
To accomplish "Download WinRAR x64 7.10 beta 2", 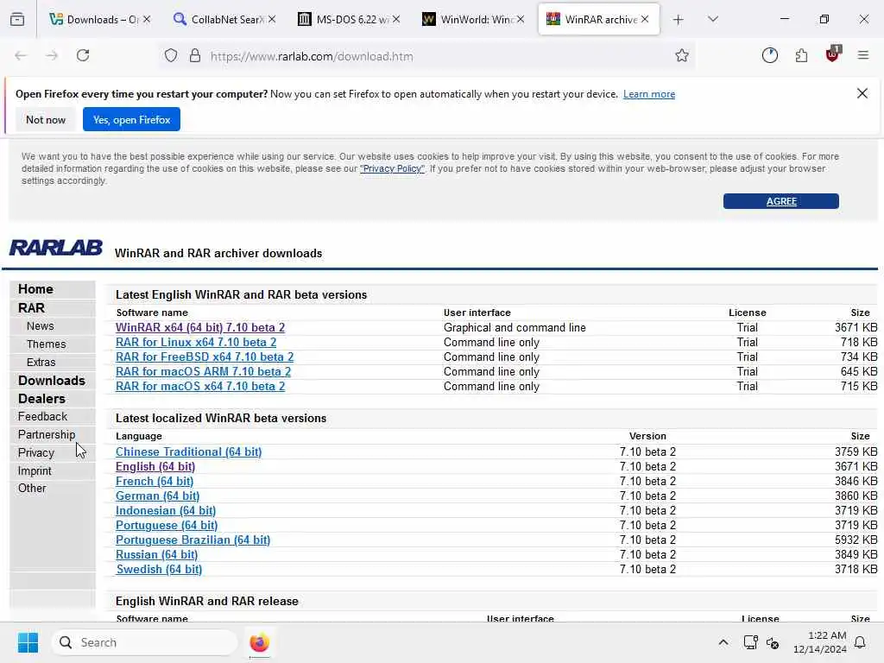I will pos(200,327).
